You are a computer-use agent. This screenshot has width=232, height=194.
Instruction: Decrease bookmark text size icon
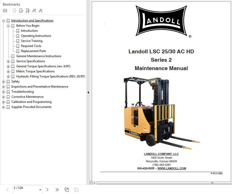pyautogui.click(x=41, y=11)
